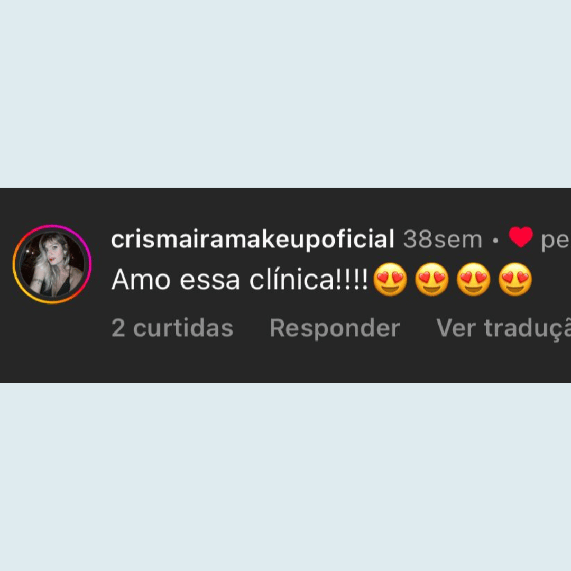
Task: Click the word "clínica!!!!" in the comment
Action: pyautogui.click(x=309, y=280)
